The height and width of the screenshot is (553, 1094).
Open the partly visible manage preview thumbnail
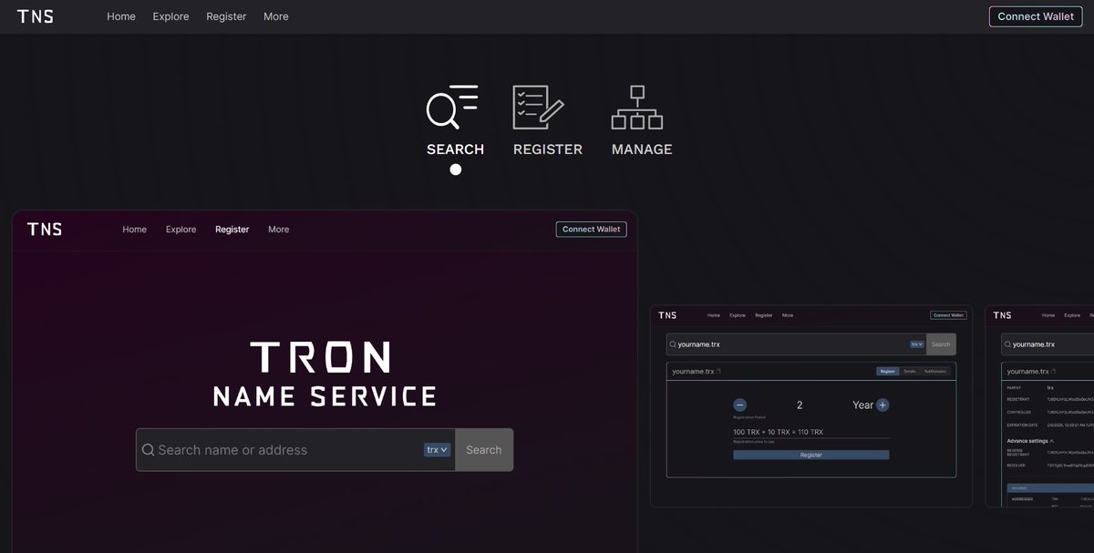tap(1039, 405)
